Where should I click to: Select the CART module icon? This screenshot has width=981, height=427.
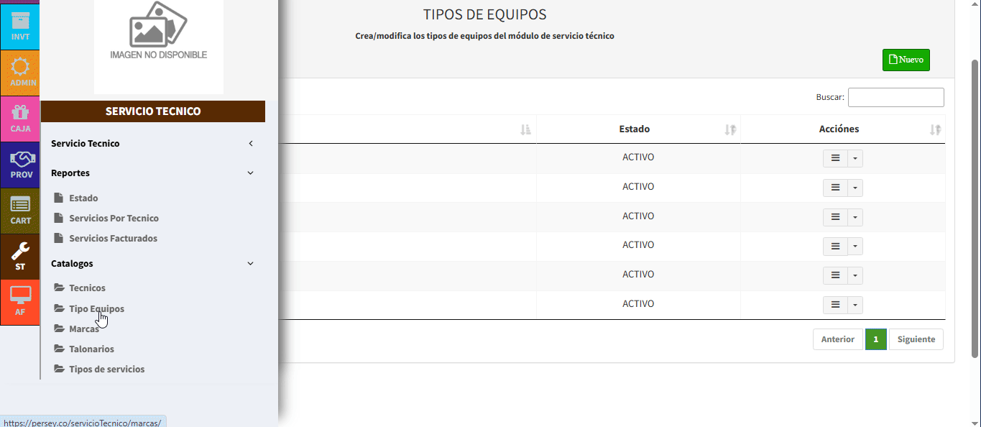20,211
